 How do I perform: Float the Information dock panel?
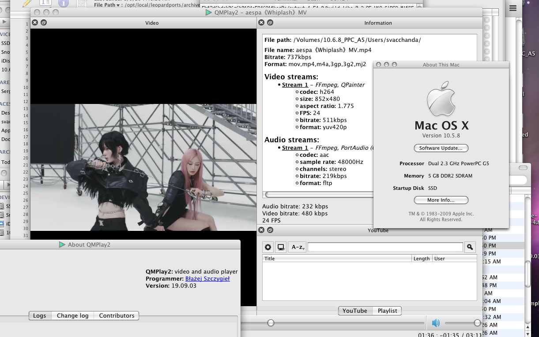270,22
